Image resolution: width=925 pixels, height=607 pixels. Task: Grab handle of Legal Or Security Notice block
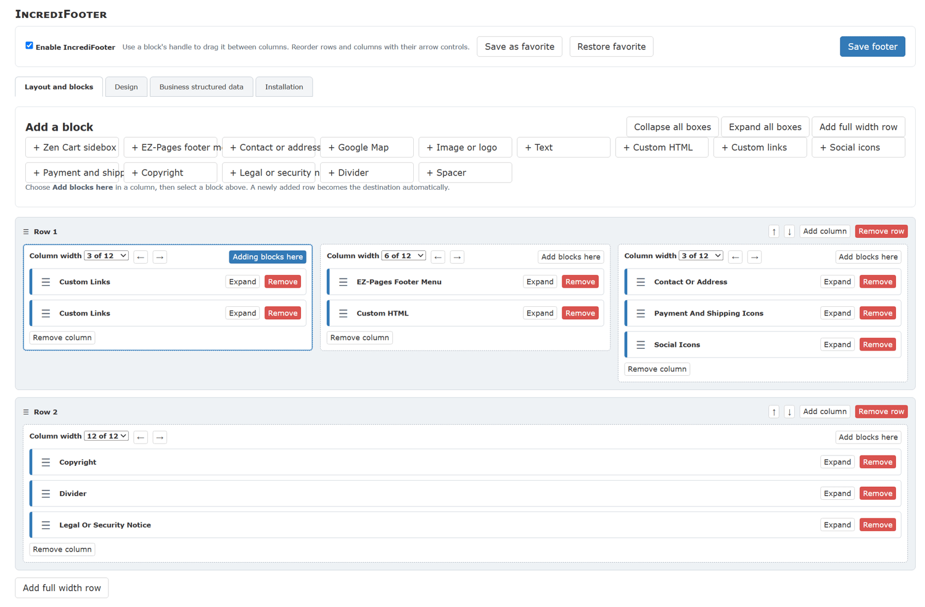(x=46, y=525)
